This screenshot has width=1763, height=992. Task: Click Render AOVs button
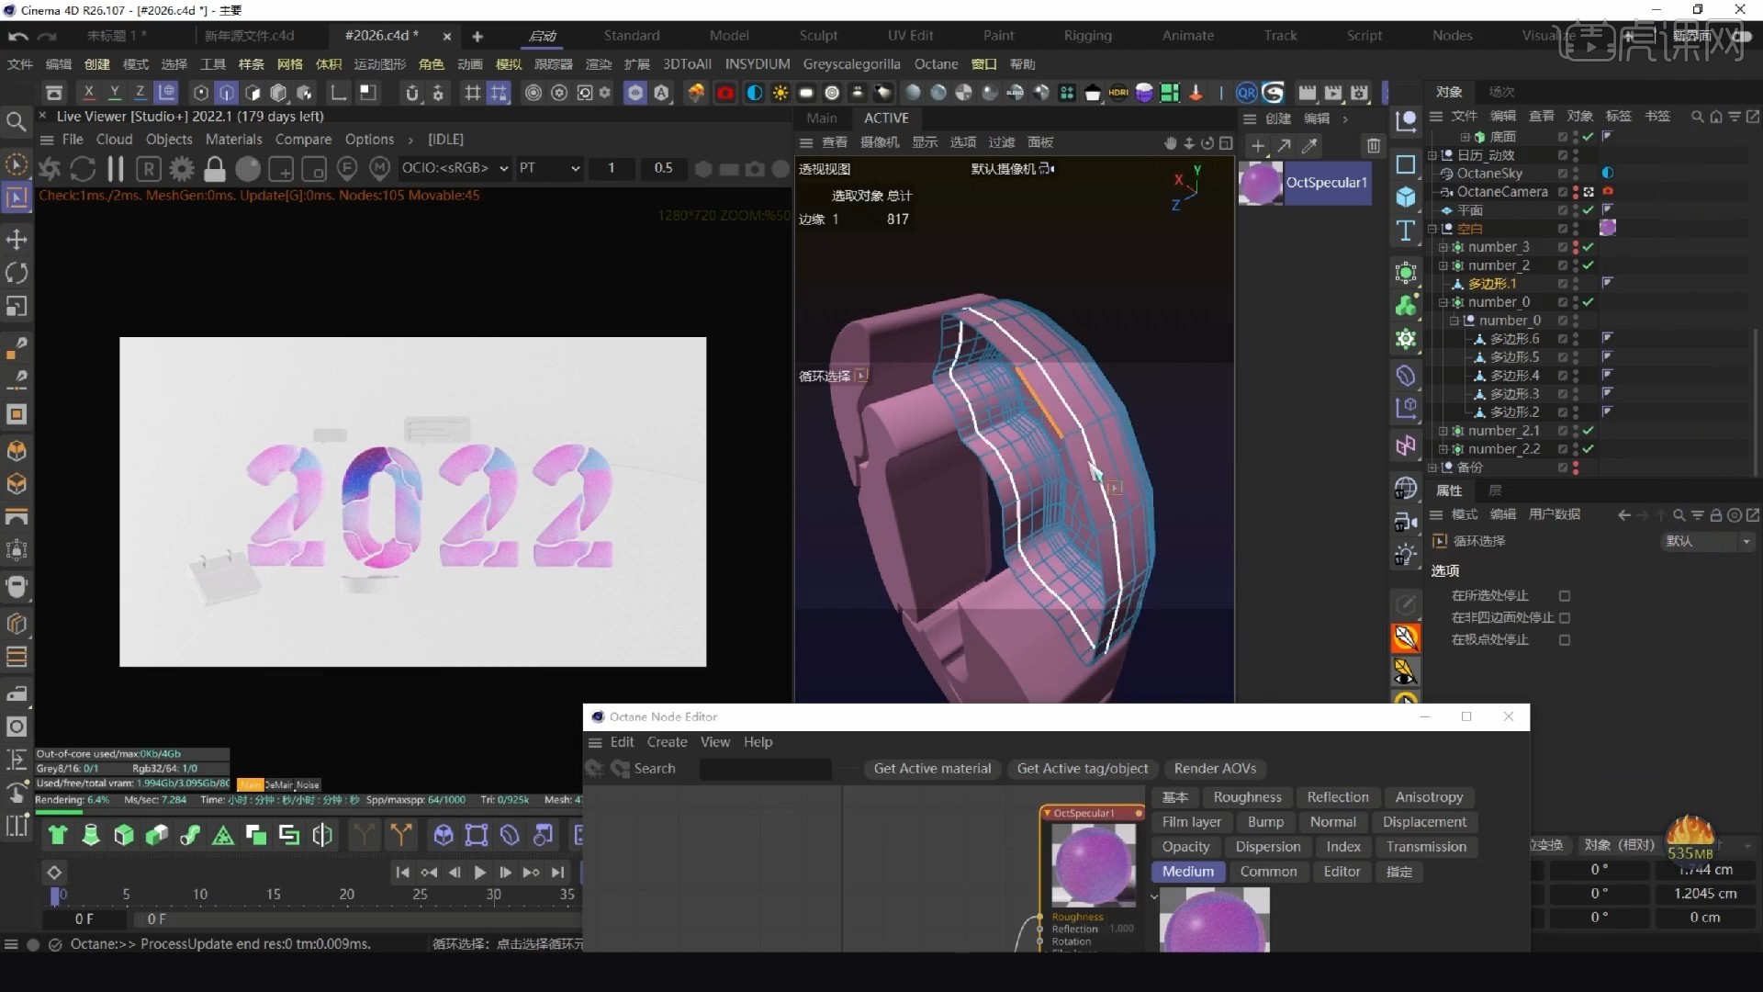[x=1215, y=769]
